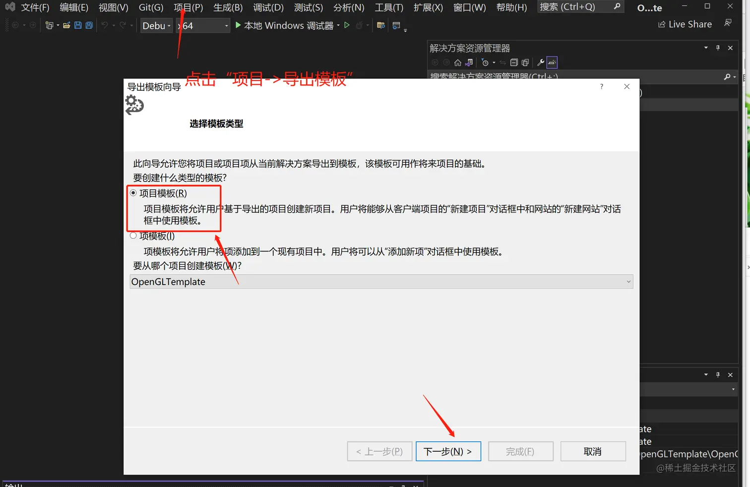
Task: Open the x64 platform dropdown
Action: click(226, 25)
